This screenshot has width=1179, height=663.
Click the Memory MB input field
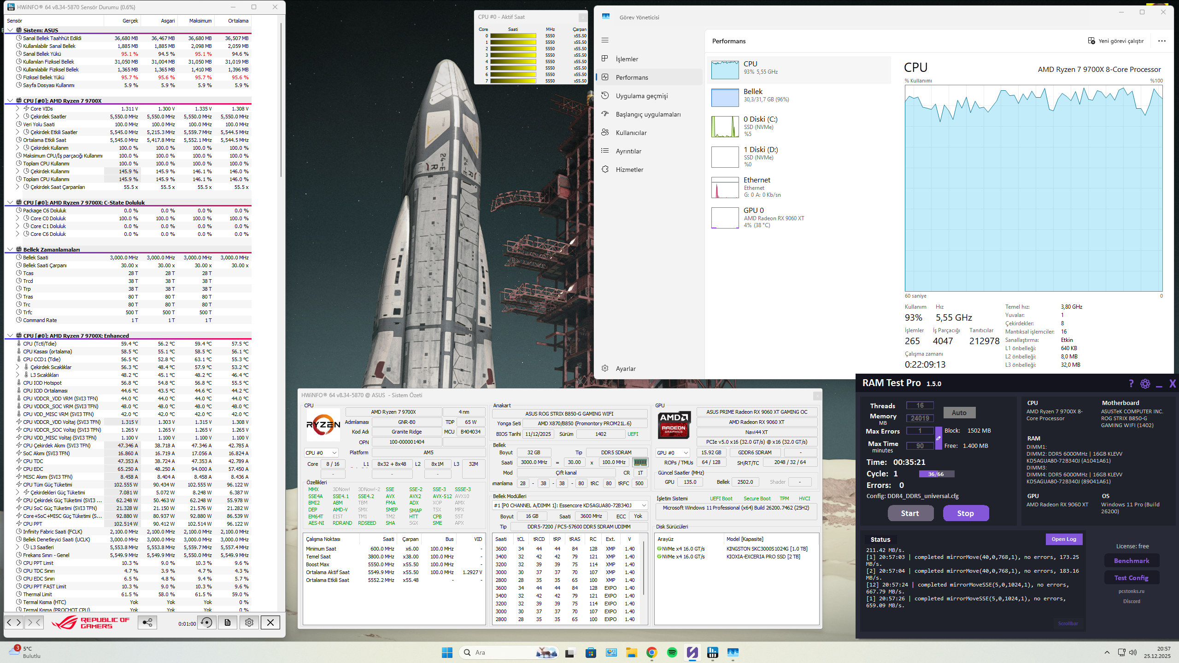click(920, 418)
